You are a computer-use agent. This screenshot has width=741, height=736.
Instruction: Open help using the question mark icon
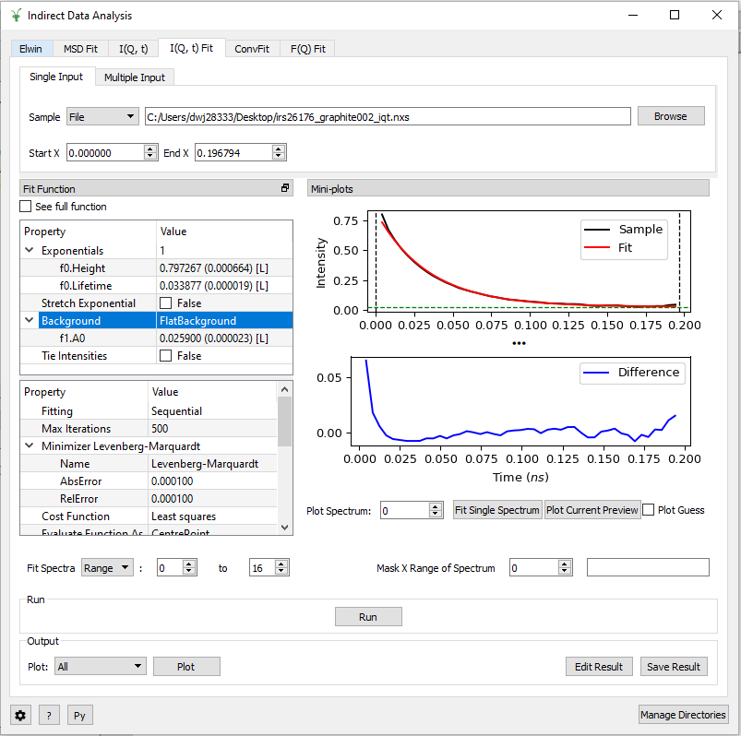click(49, 715)
